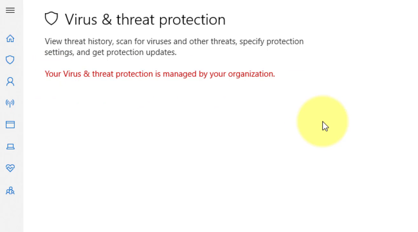Click the shield icon beside the page title
The height and width of the screenshot is (232, 418).
coord(51,19)
